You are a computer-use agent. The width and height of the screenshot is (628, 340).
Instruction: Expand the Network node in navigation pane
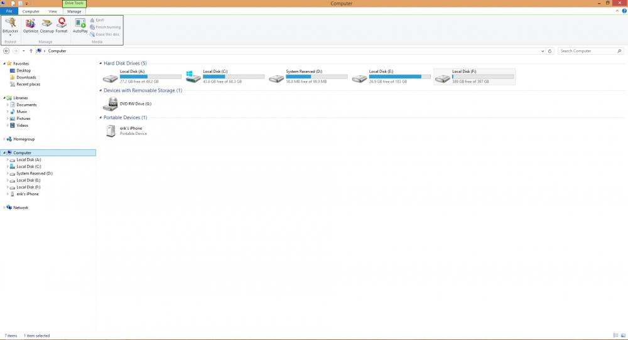4,208
